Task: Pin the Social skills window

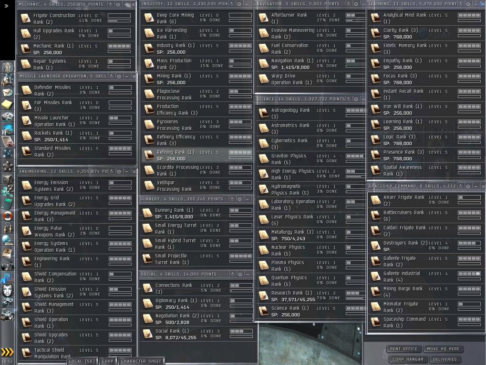Action: [x=233, y=274]
